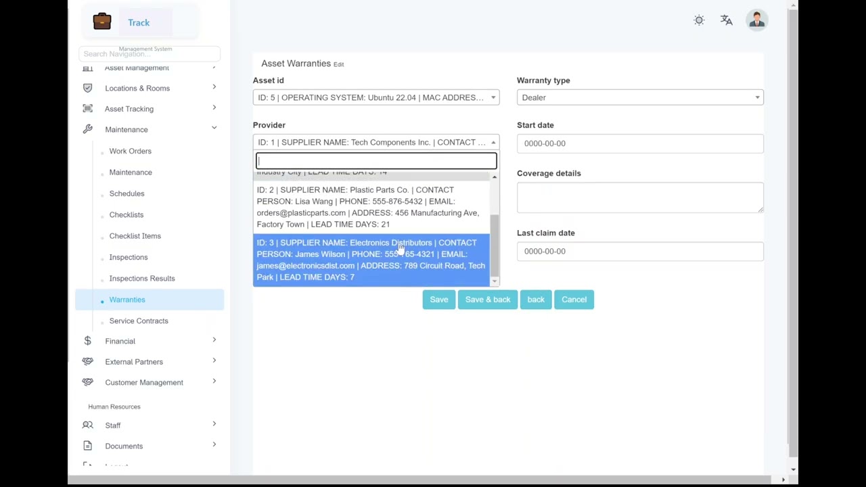Click the back button
866x487 pixels.
tap(536, 300)
